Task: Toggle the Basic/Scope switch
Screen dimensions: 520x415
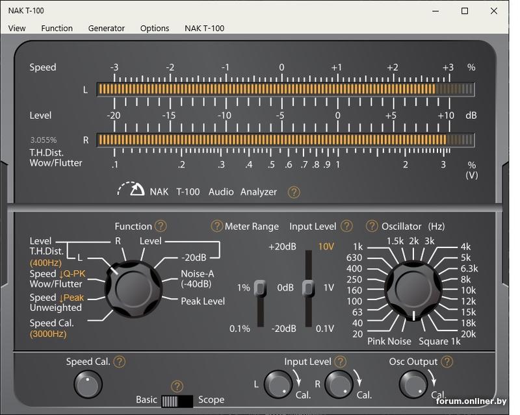Action: (x=177, y=401)
